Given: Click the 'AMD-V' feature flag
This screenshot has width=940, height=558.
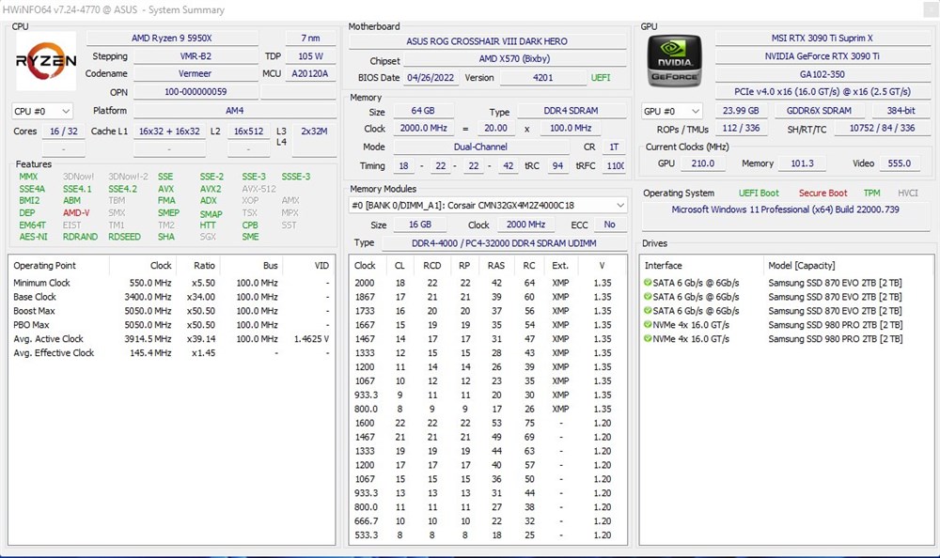Looking at the screenshot, I should click(x=76, y=212).
